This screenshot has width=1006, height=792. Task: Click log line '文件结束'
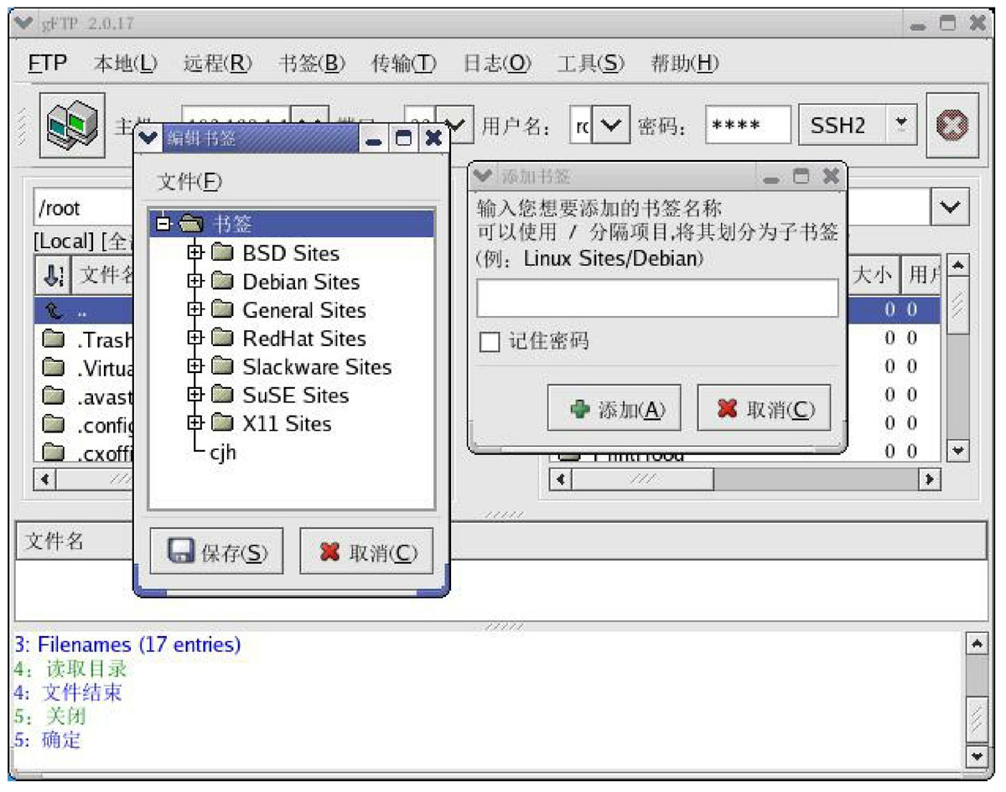click(68, 692)
